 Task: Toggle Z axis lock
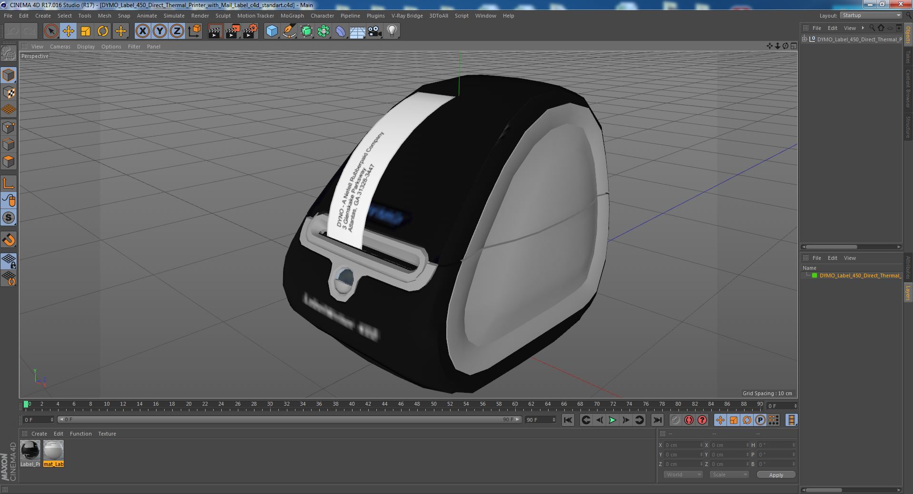click(177, 31)
